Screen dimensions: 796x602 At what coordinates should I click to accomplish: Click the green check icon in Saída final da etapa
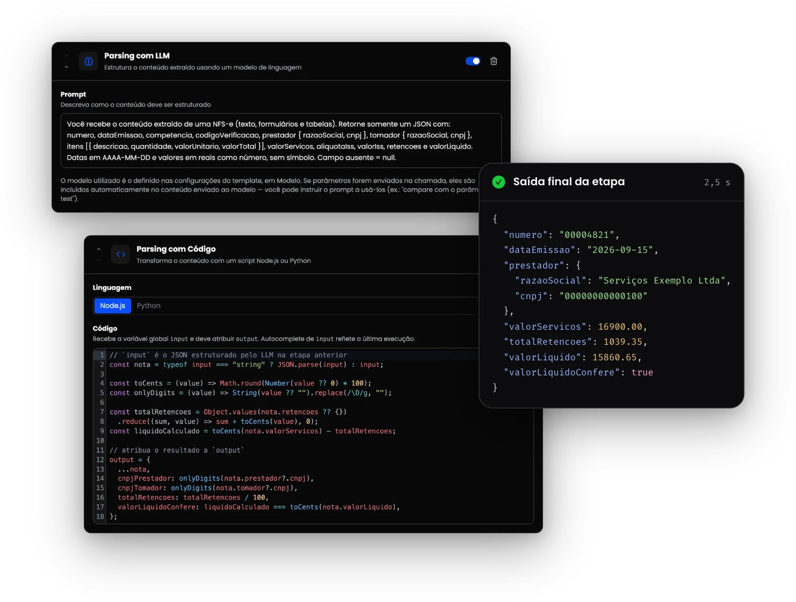498,182
